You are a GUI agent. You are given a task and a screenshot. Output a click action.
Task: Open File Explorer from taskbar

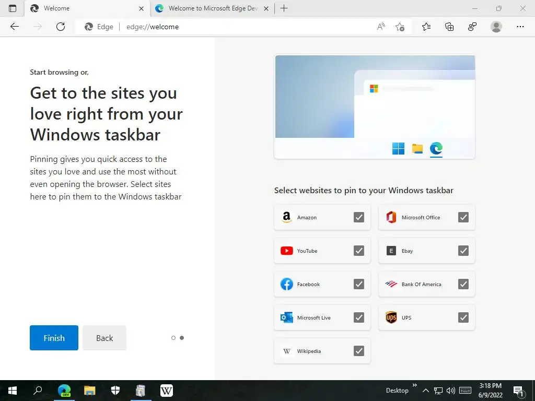tap(90, 391)
